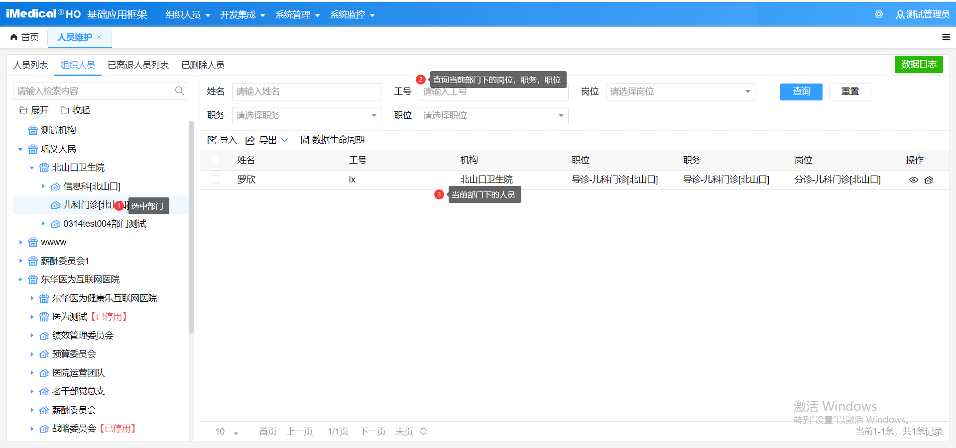Click the tree panel vertical scrollbar
The height and width of the screenshot is (448, 956).
click(x=191, y=227)
